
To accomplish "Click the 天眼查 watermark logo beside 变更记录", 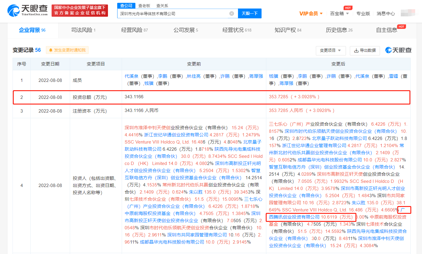I will 398,50.
